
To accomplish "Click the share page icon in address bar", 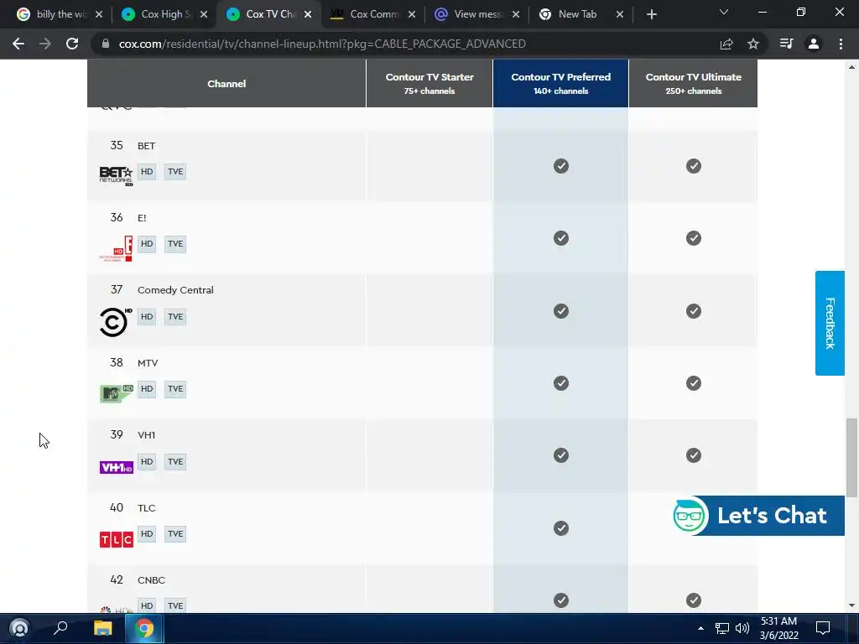I will 726,44.
